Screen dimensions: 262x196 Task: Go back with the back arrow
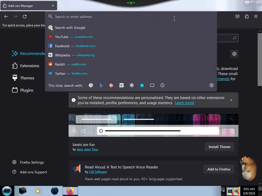click(x=6, y=17)
